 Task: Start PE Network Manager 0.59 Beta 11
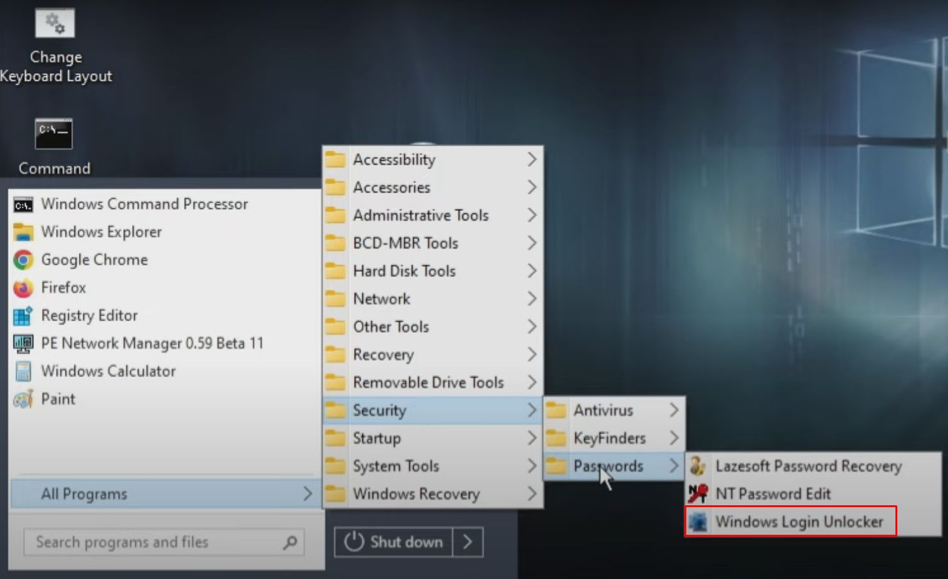click(152, 343)
